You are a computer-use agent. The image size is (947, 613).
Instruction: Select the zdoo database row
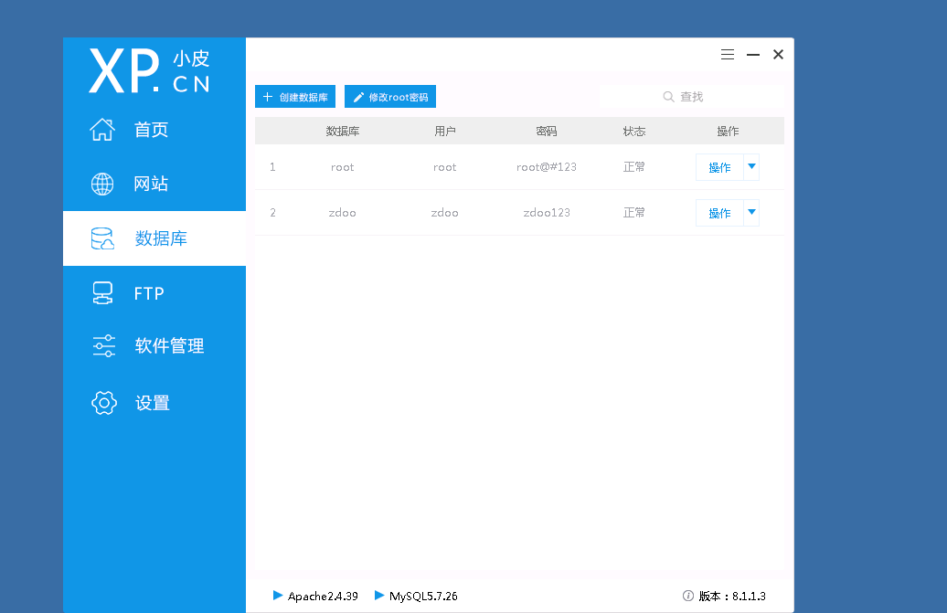point(519,212)
